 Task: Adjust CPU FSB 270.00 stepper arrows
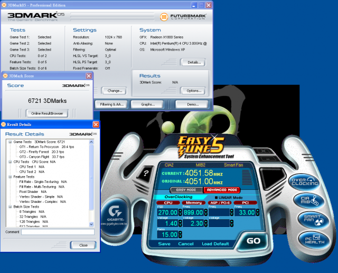tap(180, 212)
